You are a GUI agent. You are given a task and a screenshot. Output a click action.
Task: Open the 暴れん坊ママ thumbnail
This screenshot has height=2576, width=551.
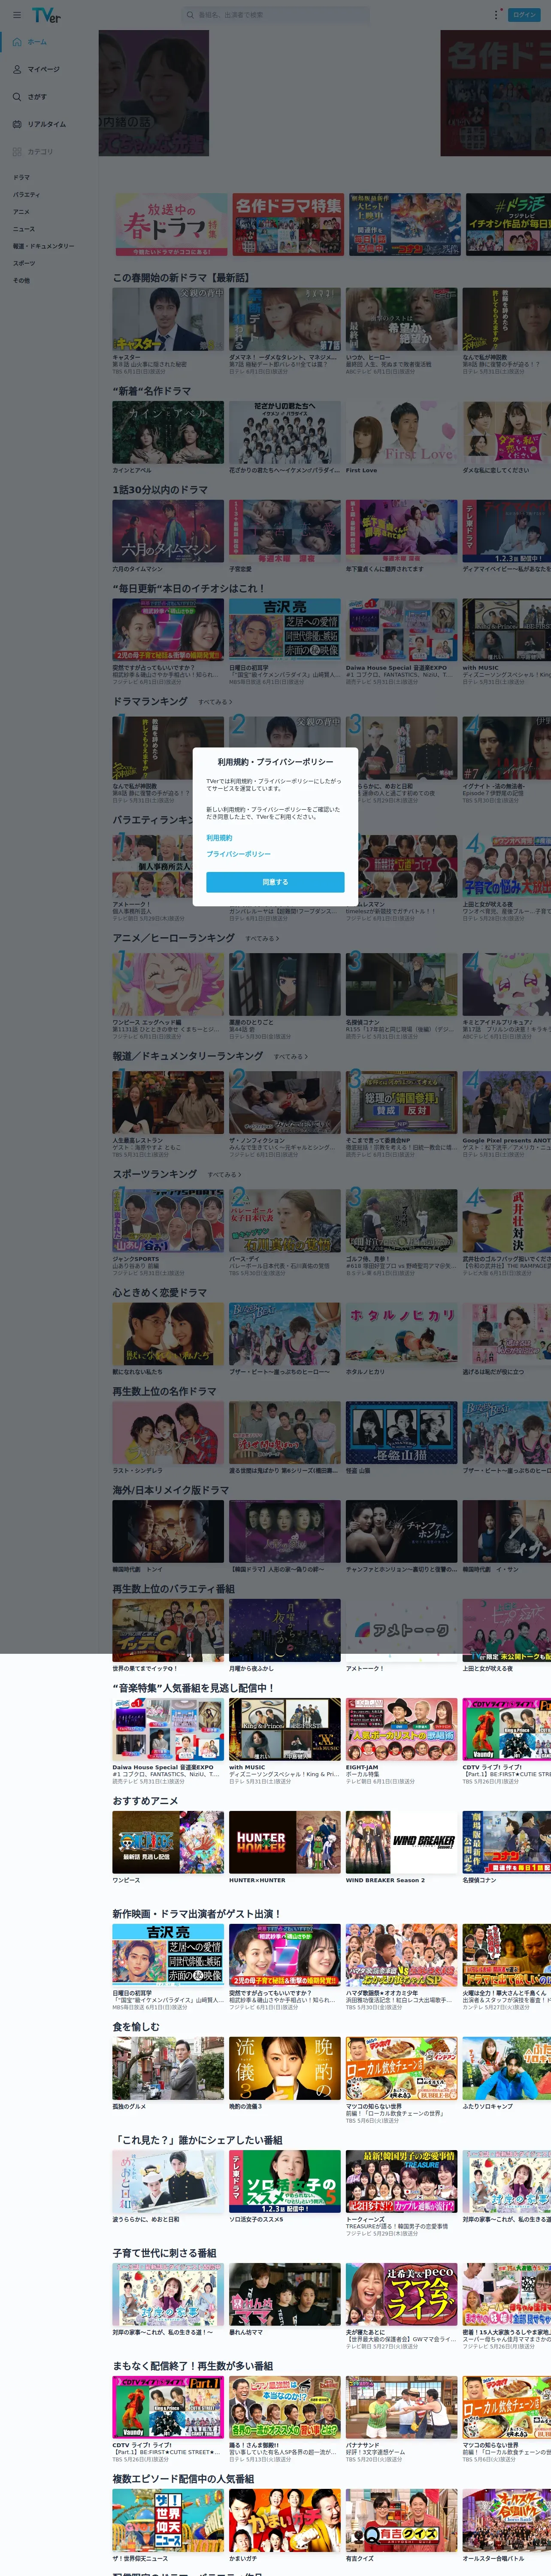pos(285,2294)
